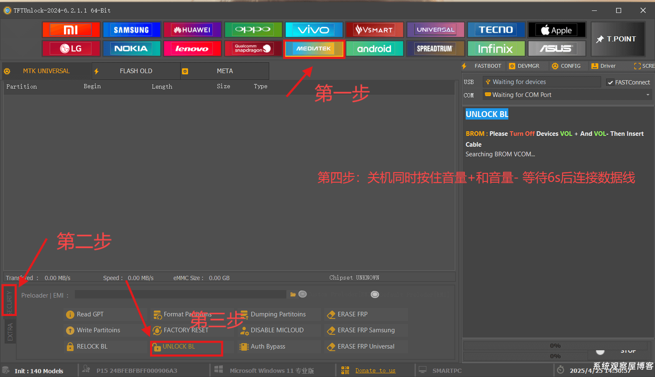Toggle the Custom Preloader round switch
The height and width of the screenshot is (377, 655).
[x=302, y=294]
